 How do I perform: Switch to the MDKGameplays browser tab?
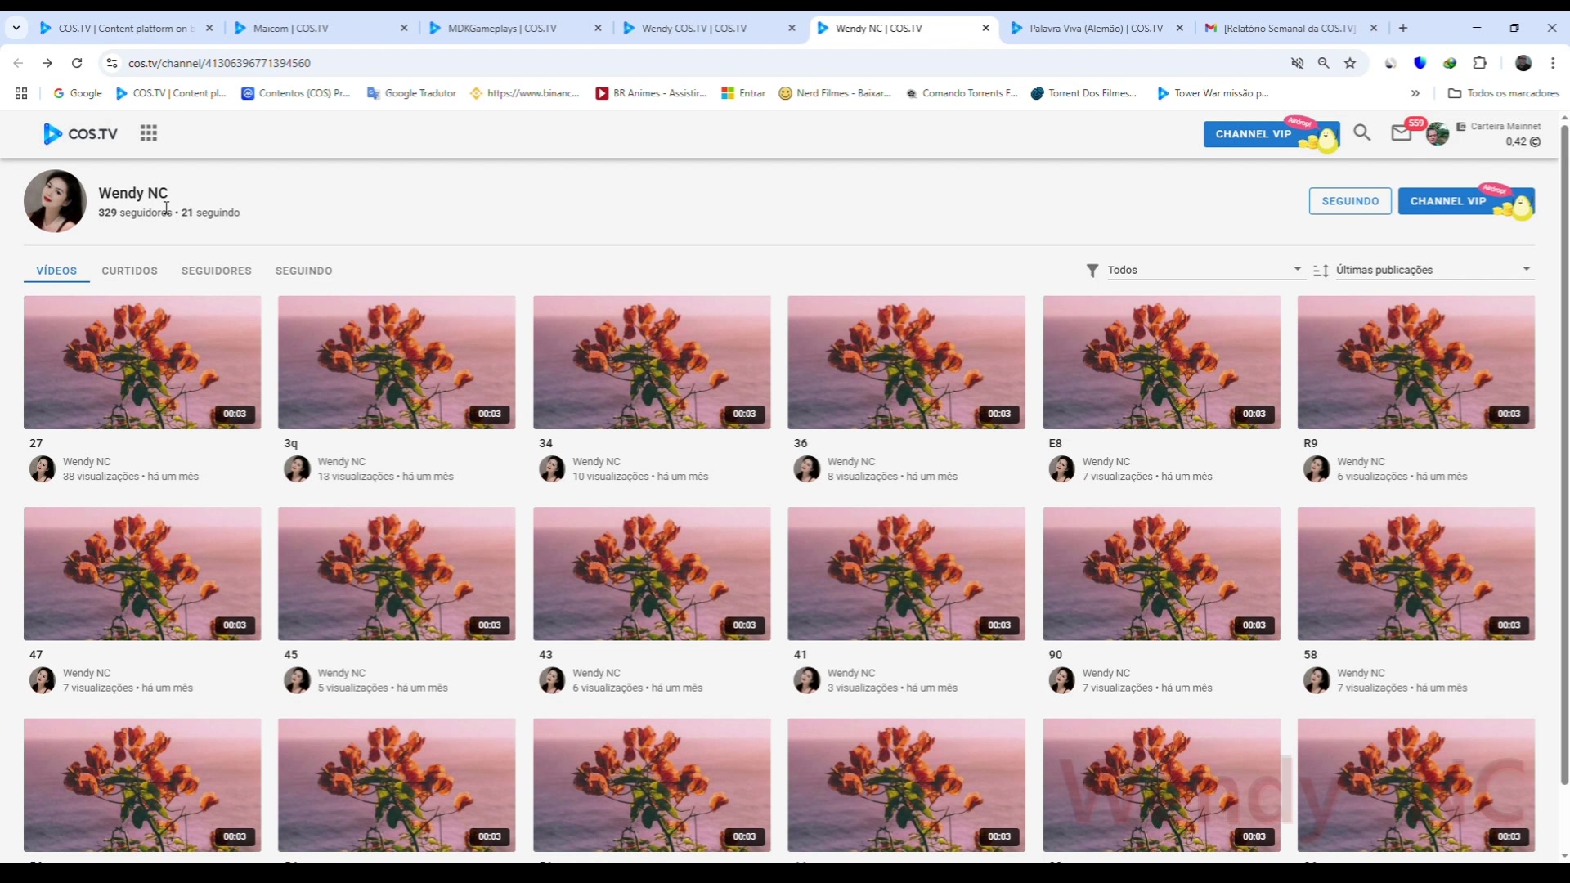[502, 28]
